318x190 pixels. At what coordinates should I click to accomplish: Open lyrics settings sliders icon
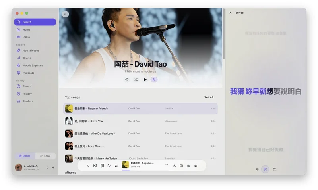pyautogui.click(x=274, y=169)
